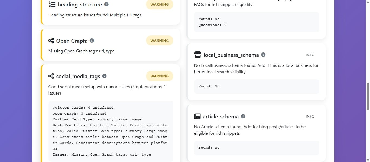Open the local_business_schema info tooltip
Screen dimensions: 370x162
coord(263,55)
